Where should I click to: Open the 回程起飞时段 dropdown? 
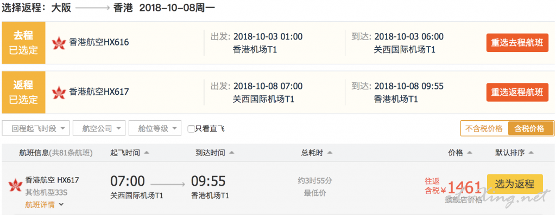[x=35, y=128]
